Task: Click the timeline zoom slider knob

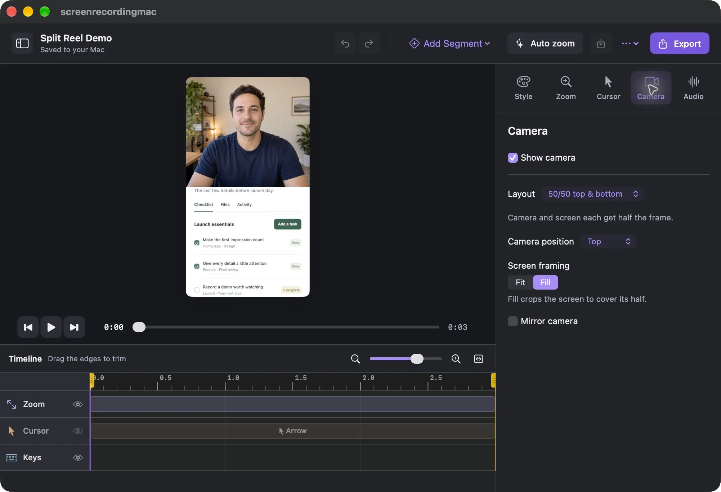Action: (417, 359)
